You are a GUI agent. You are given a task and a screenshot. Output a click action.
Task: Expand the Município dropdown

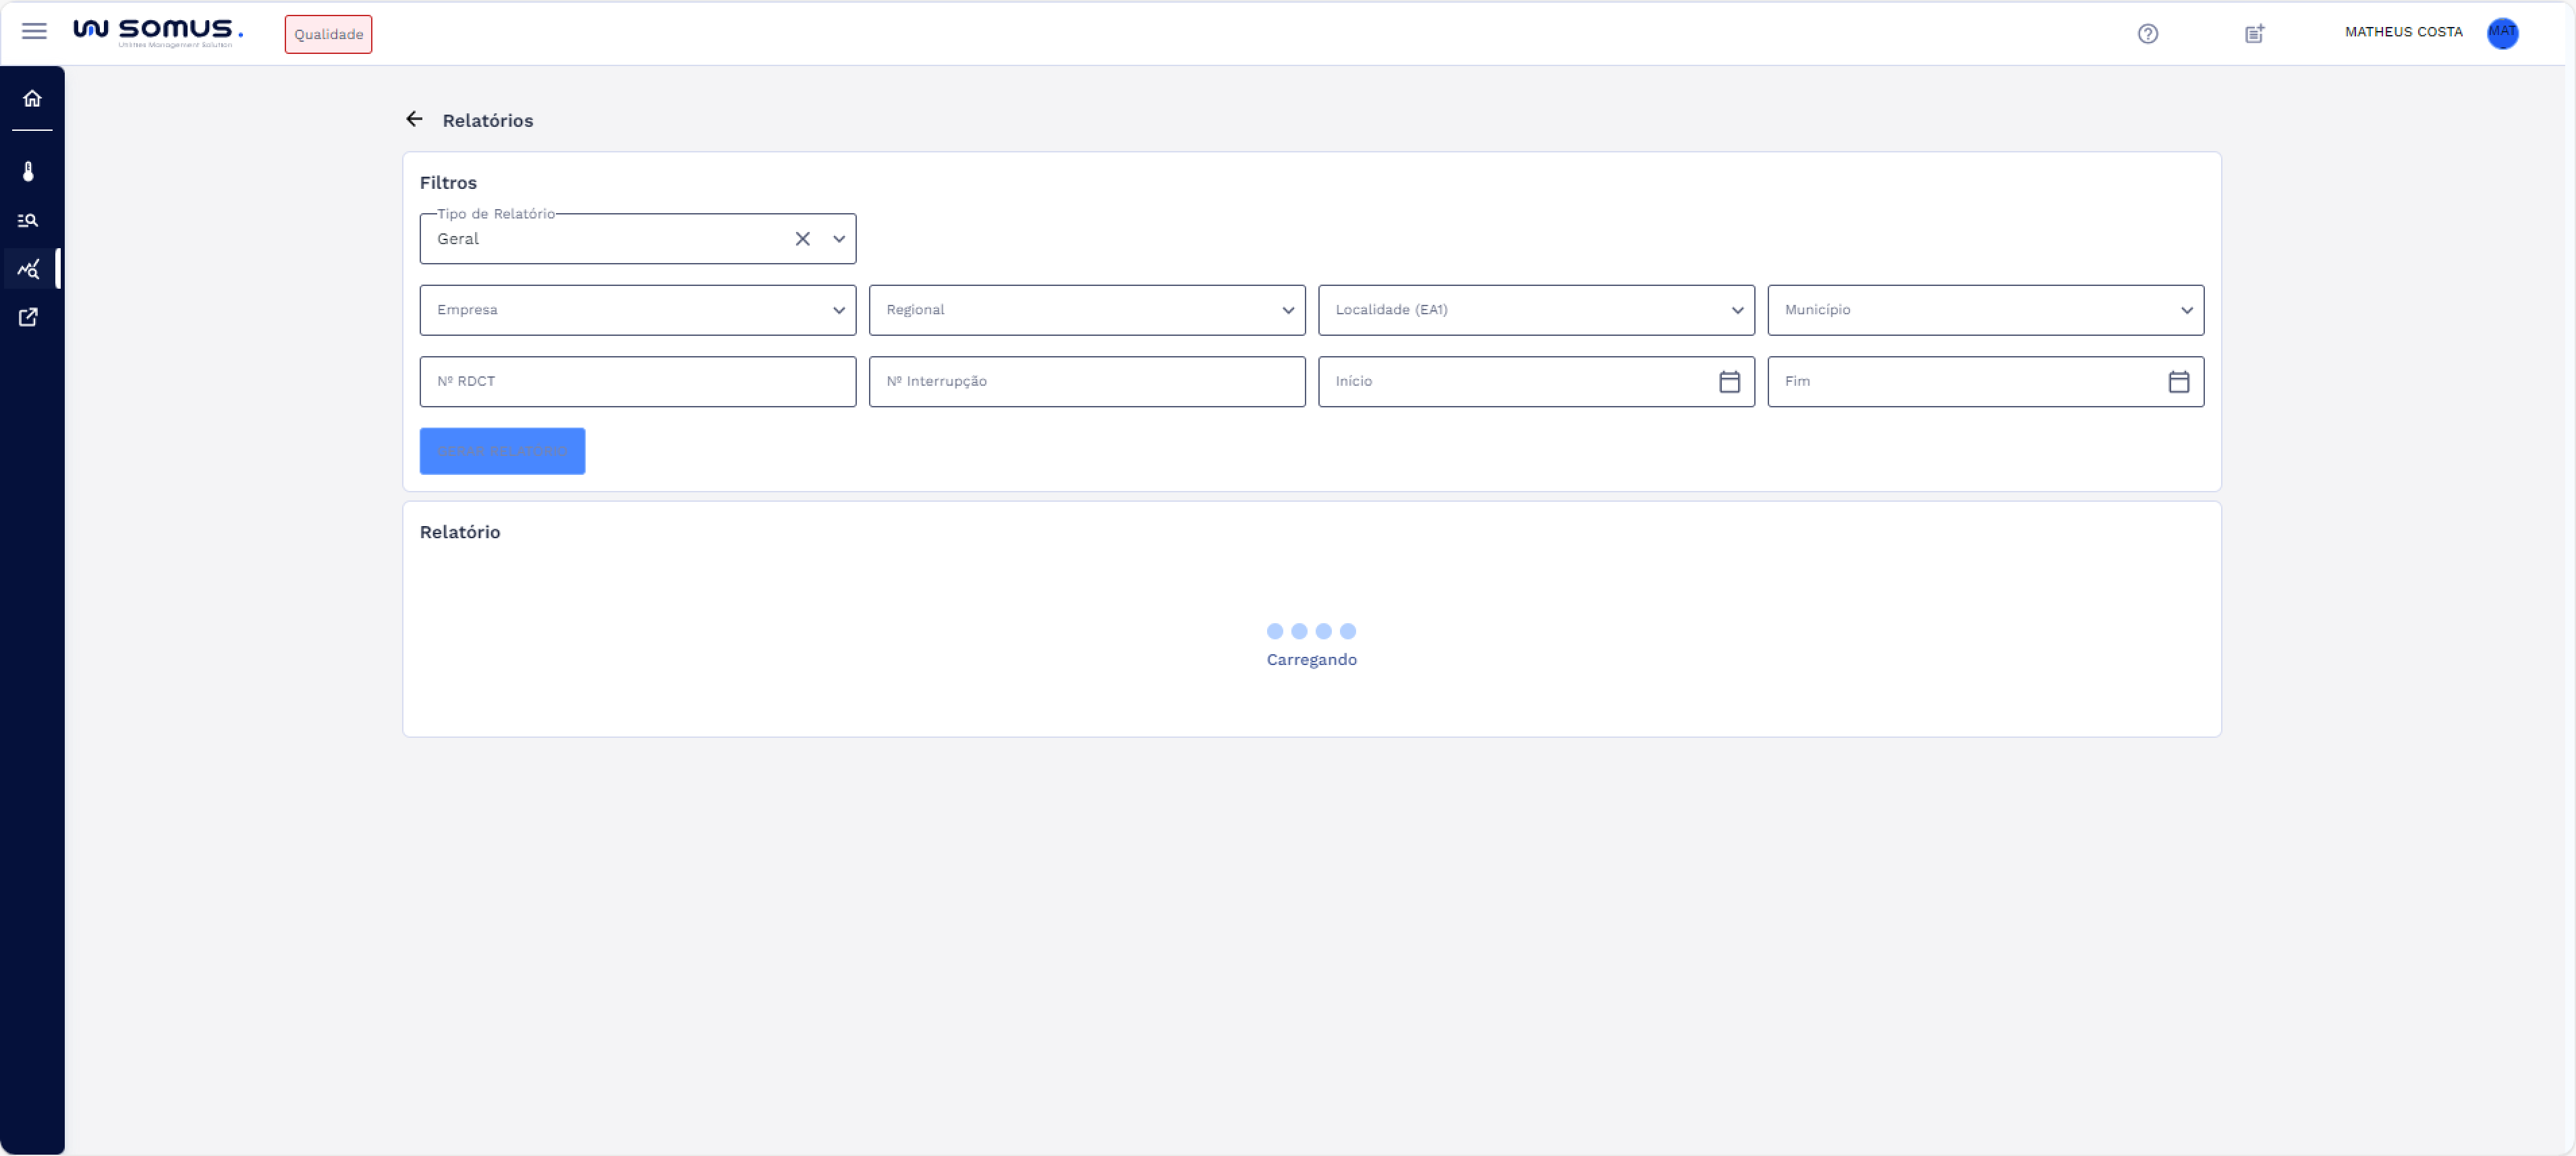tap(1984, 310)
